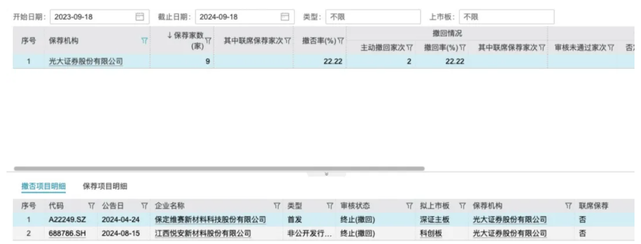The image size is (641, 244).
Task: Open the 类型 dropdown showing 不限
Action: 373,17
